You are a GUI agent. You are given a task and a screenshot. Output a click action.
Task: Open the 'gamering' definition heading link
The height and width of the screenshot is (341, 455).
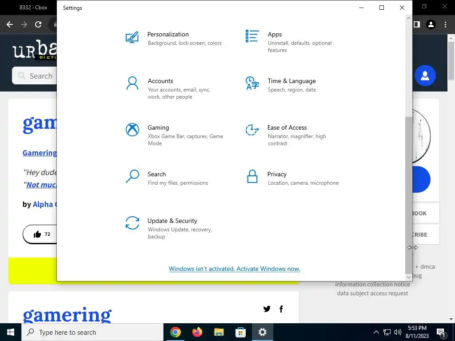tap(67, 315)
